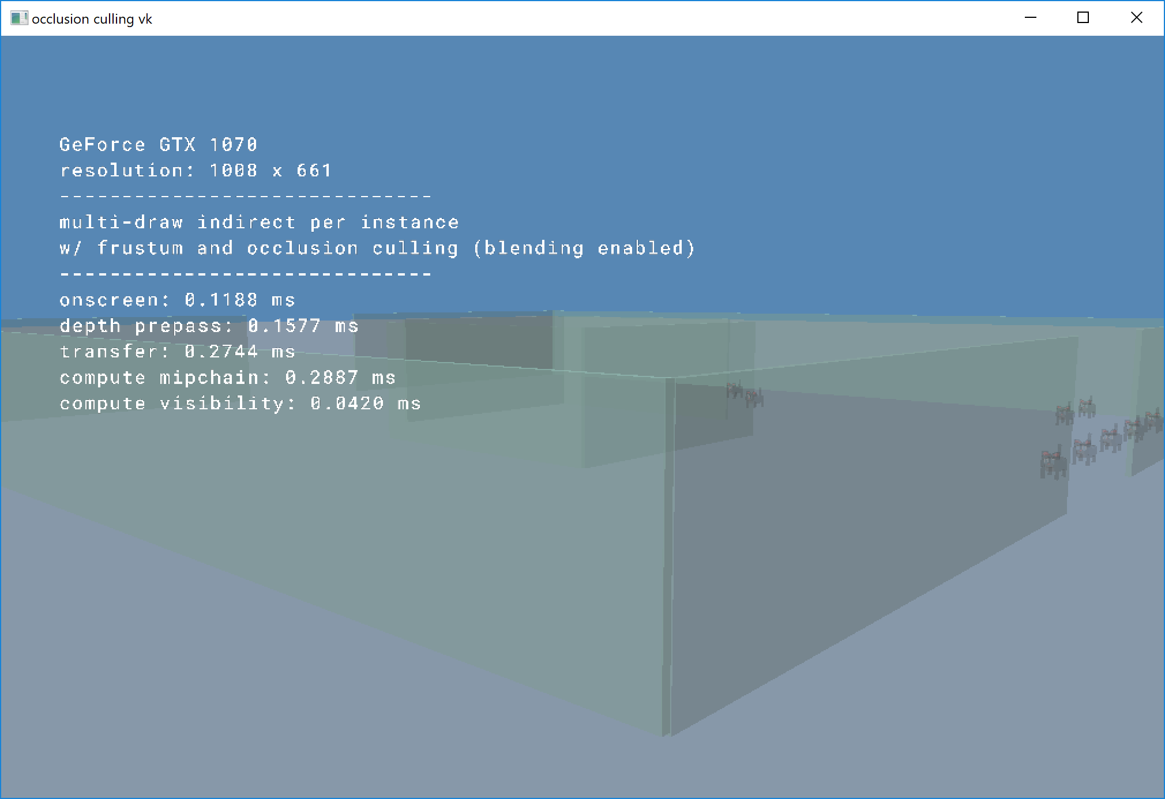Click the application icon in title bar

click(x=18, y=18)
